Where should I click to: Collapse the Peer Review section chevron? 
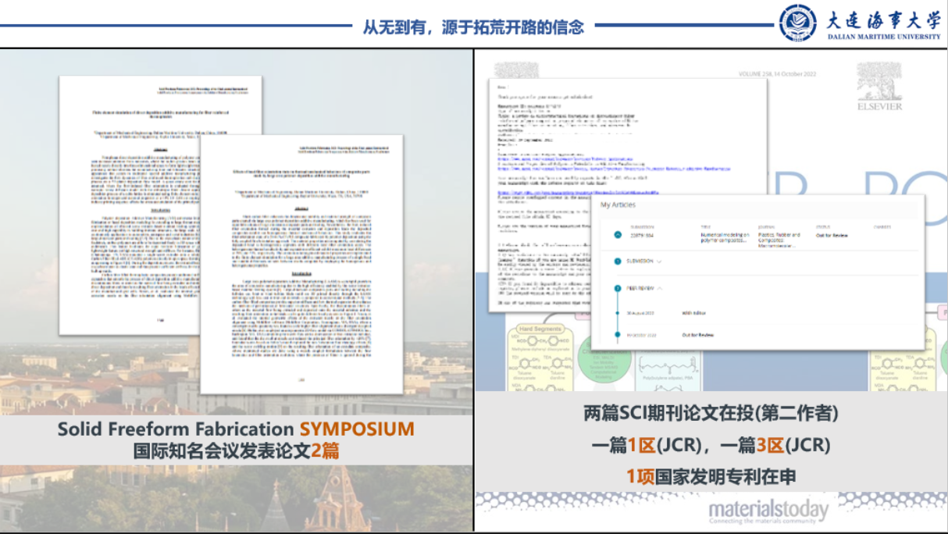pos(661,287)
